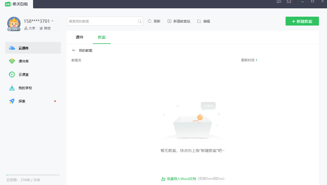Click the help icon in title bar
Screen dimensions: 327x185
coord(279,1)
